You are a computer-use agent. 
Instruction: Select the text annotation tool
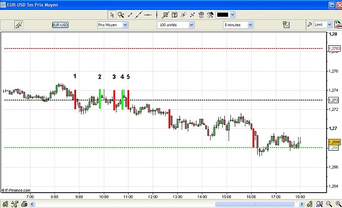175,15
